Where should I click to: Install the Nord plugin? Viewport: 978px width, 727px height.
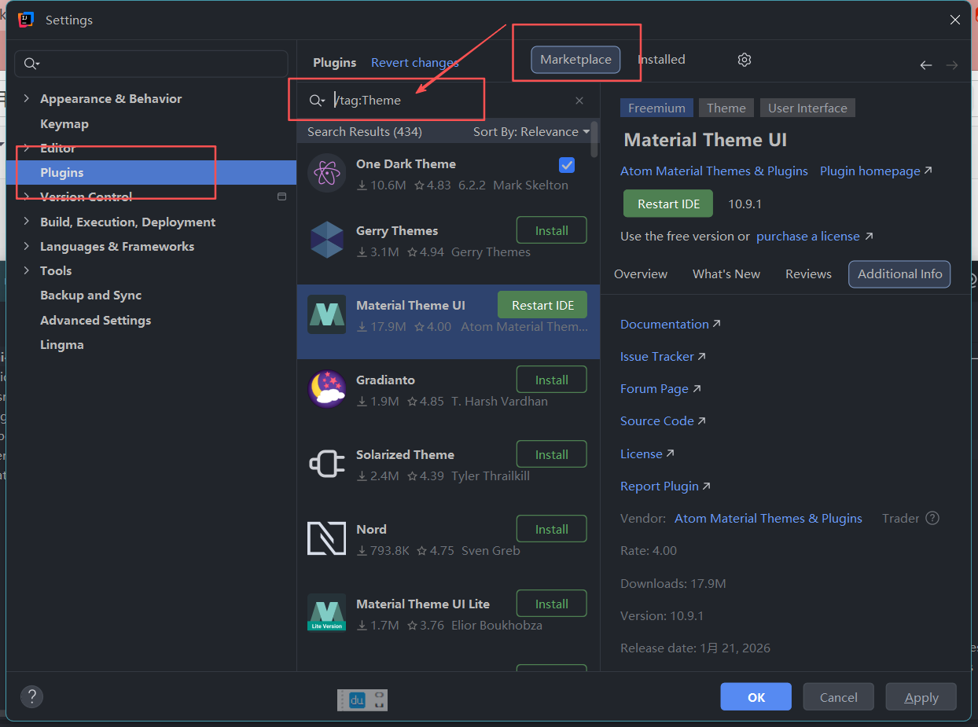point(552,529)
